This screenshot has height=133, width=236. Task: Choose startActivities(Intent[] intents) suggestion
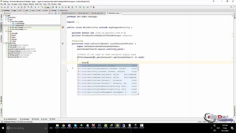pos(107,81)
